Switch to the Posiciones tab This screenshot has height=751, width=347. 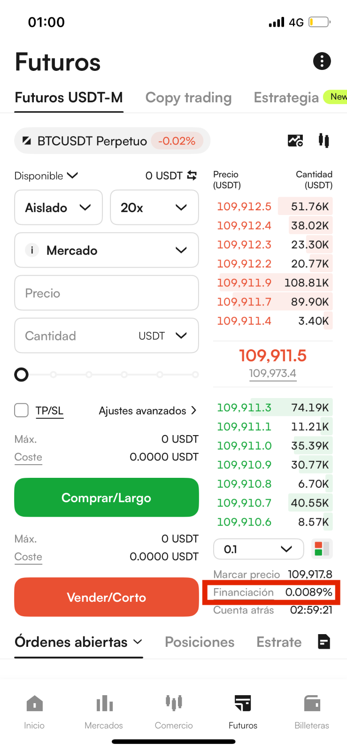200,642
